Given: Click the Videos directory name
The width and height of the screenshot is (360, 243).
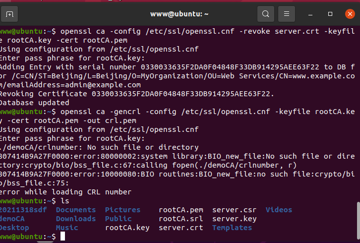Looking at the screenshot, I should (x=279, y=210).
